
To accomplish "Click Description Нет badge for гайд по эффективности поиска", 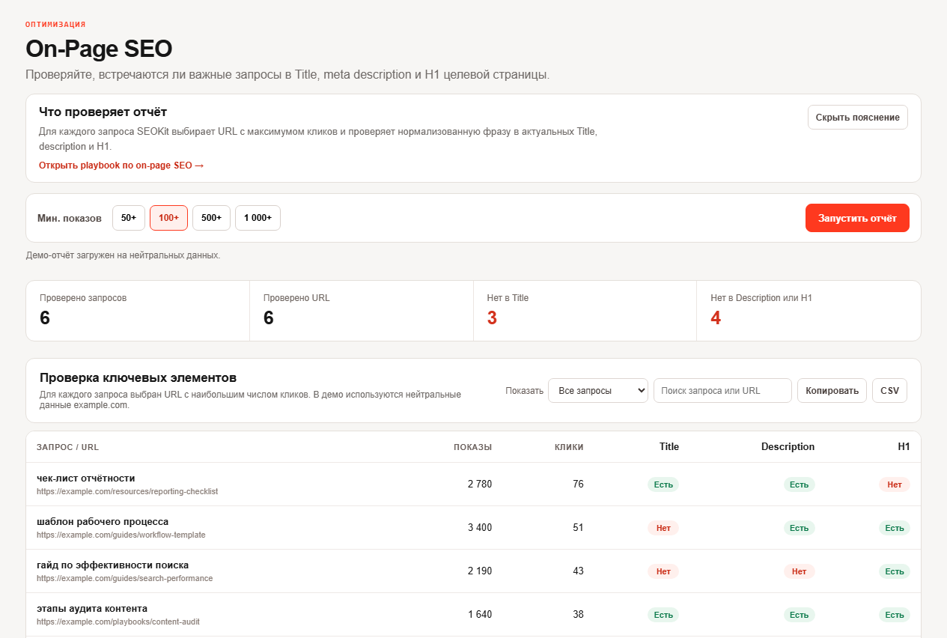I will pyautogui.click(x=799, y=571).
